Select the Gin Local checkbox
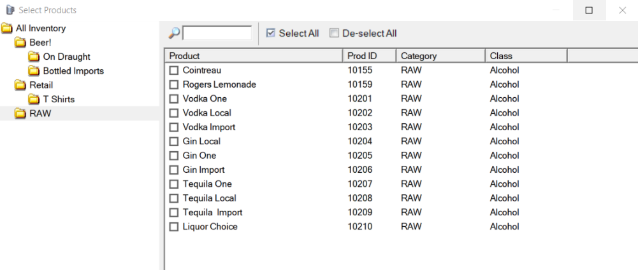 (174, 142)
